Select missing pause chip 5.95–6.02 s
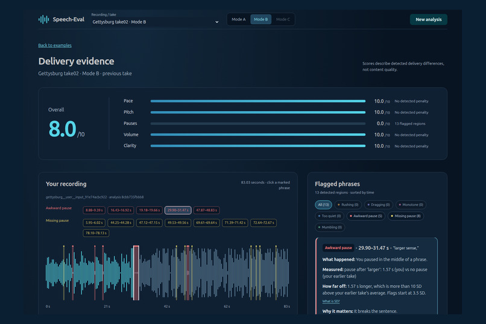The height and width of the screenshot is (324, 486). coord(94,223)
